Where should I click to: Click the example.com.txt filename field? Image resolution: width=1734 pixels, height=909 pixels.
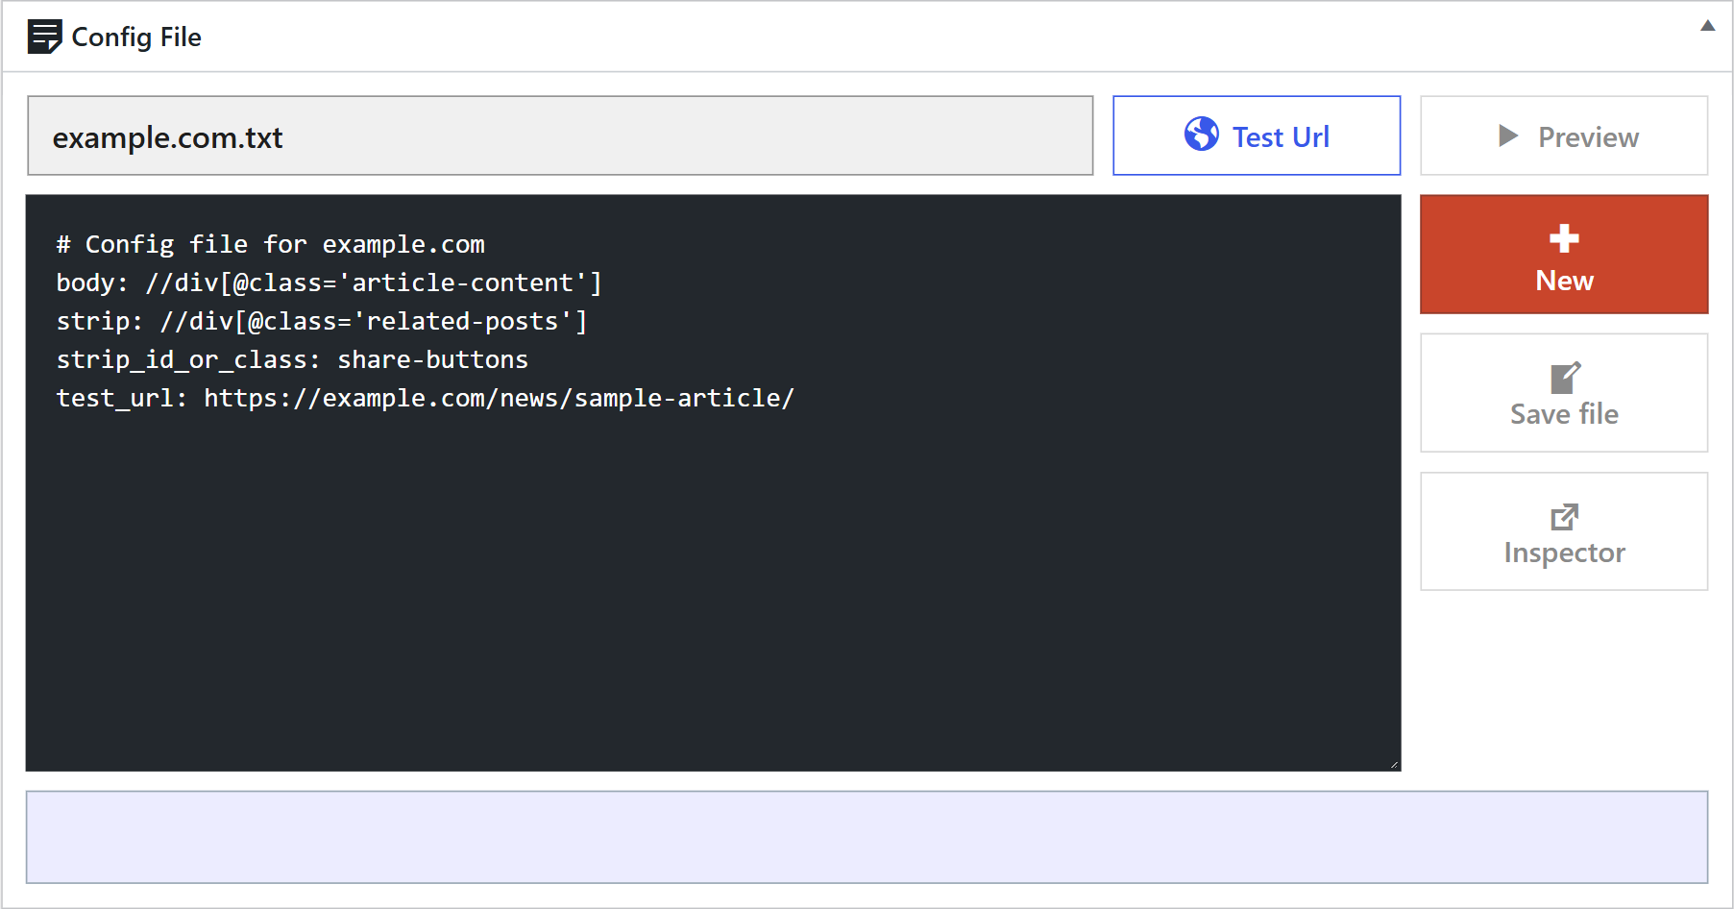(x=560, y=135)
